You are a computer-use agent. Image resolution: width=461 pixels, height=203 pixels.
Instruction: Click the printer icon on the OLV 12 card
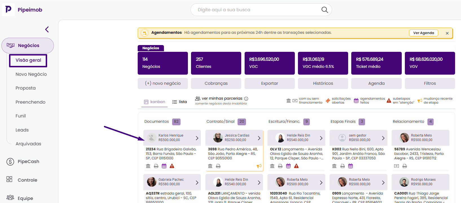(280, 166)
